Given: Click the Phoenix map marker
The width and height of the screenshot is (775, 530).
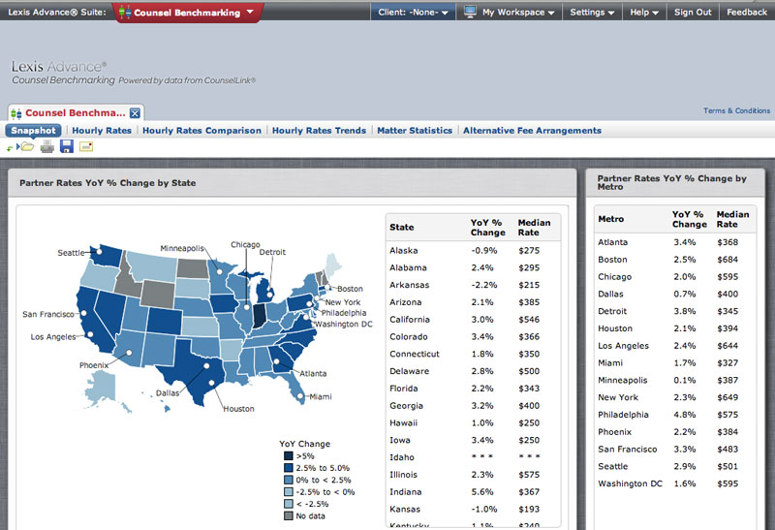Looking at the screenshot, I should click(x=129, y=353).
